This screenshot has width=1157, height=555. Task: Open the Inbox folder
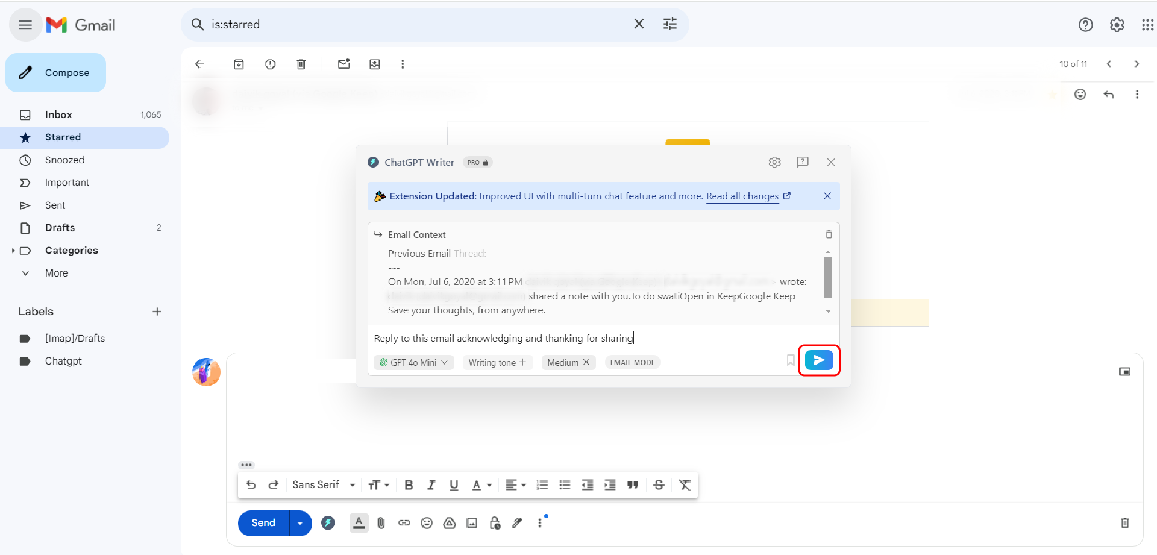[84, 114]
